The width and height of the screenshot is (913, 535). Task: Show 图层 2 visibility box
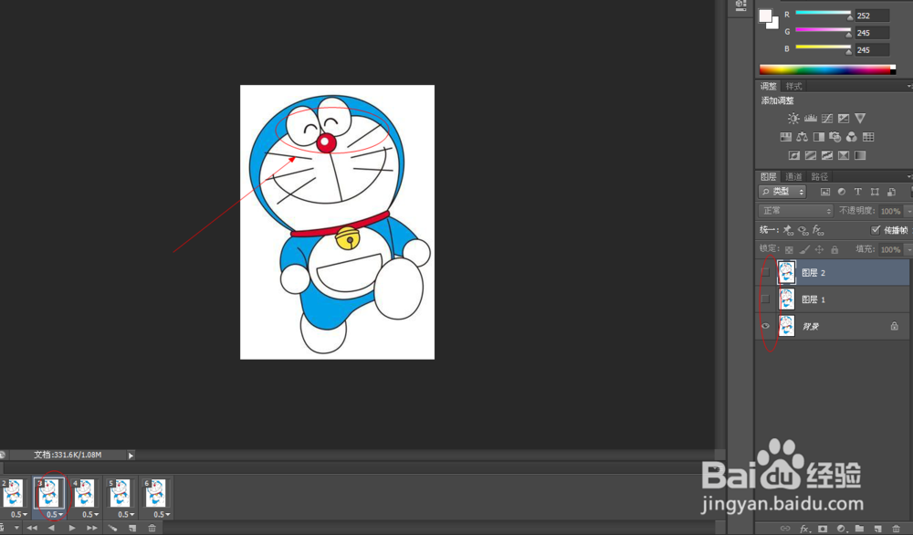[765, 272]
